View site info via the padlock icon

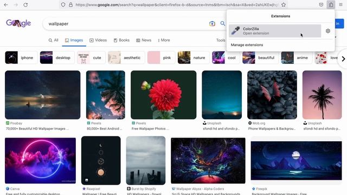pos(70,5)
